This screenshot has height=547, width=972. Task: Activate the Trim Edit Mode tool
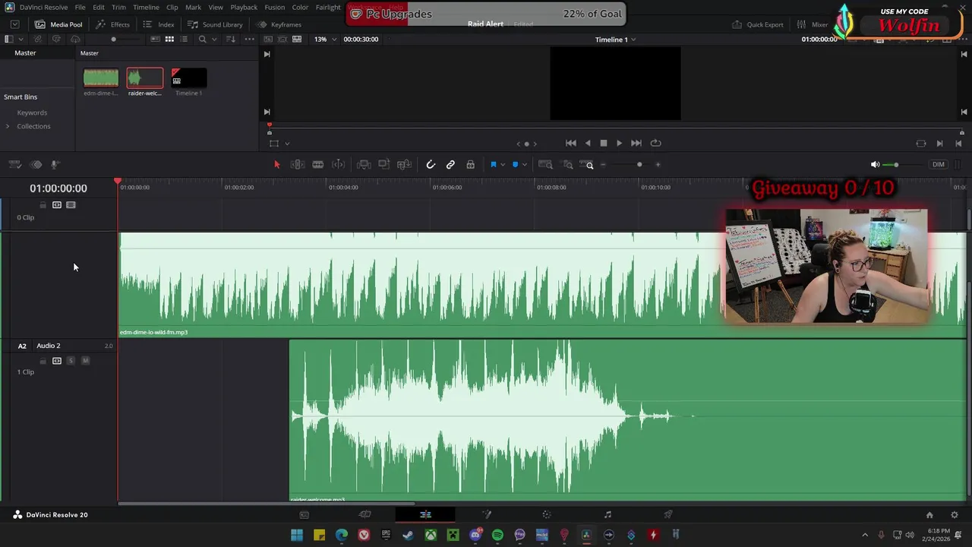coord(298,164)
